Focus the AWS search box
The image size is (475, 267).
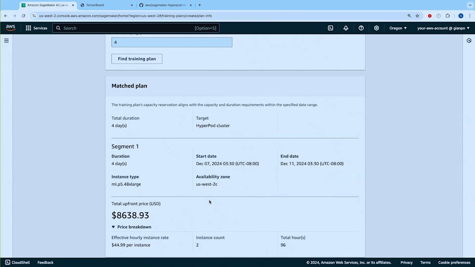136,28
